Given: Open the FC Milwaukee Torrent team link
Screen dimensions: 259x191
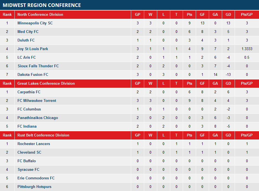Looking at the screenshot, I should point(37,101).
